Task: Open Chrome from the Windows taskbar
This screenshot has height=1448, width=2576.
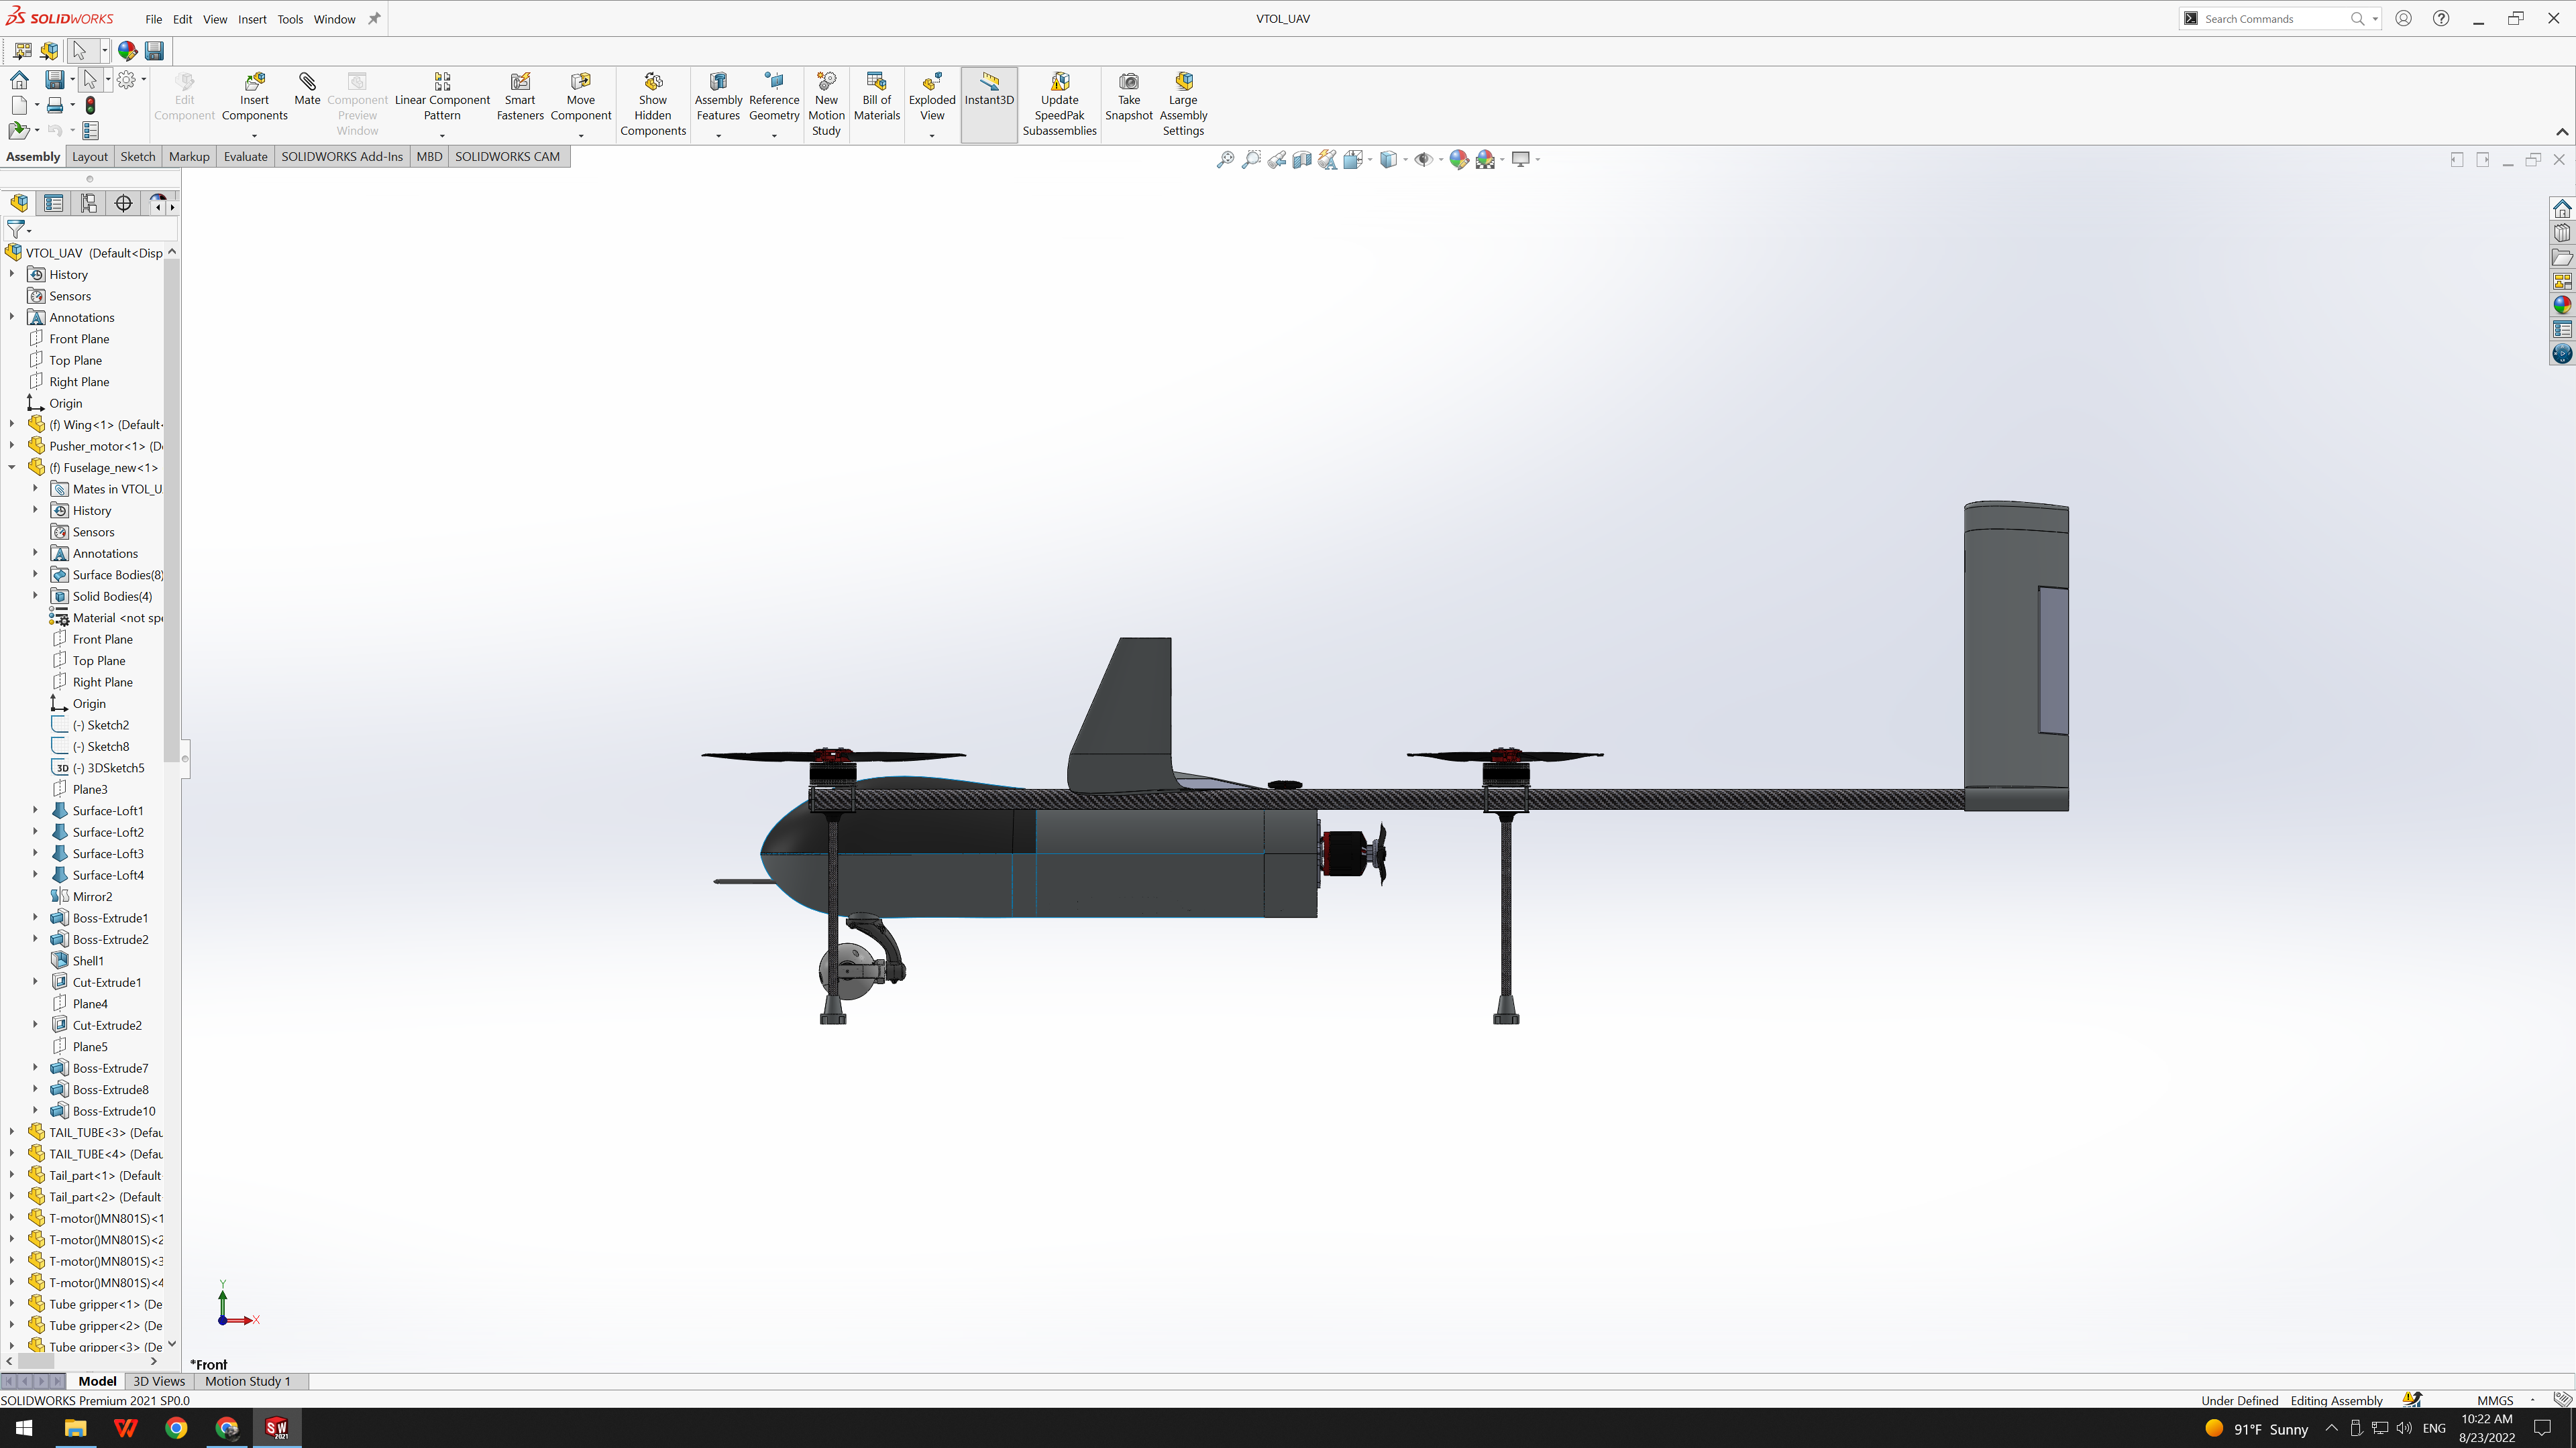Action: pyautogui.click(x=176, y=1428)
